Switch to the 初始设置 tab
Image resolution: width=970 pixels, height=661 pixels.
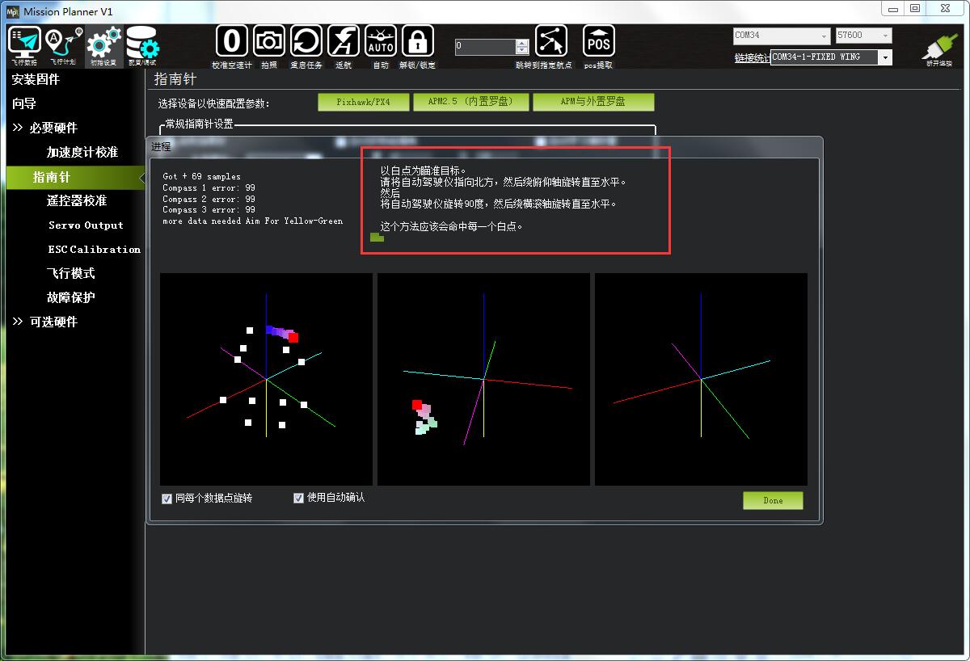(103, 44)
